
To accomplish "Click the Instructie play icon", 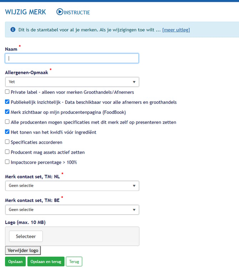I will [x=60, y=12].
